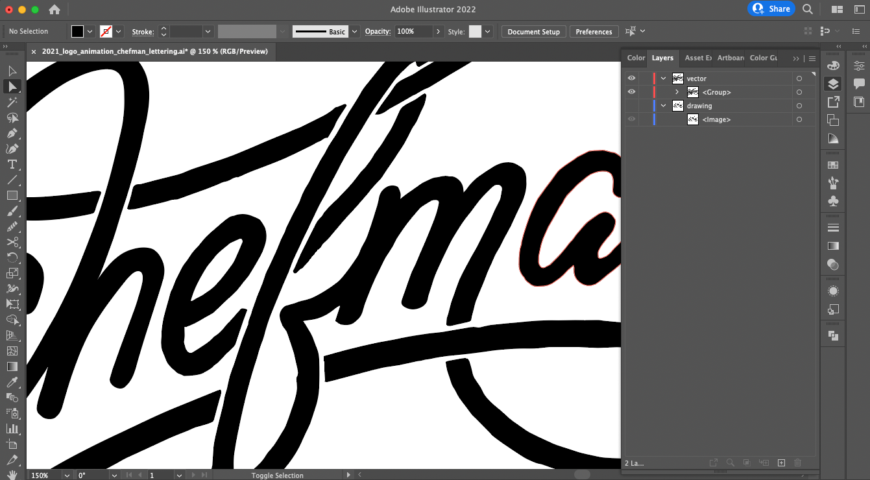Select the Rotate tool
This screenshot has height=480, width=870.
(12, 258)
